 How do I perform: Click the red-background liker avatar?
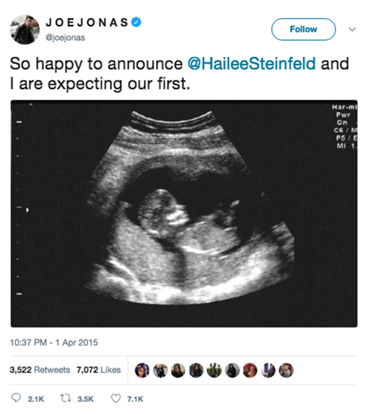tap(250, 370)
